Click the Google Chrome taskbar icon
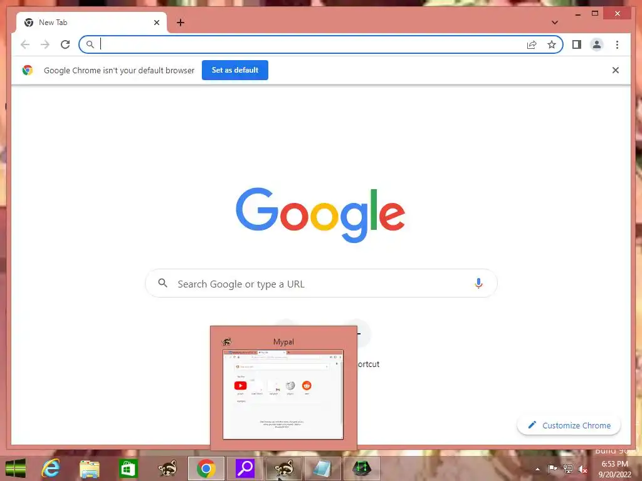Viewport: 642px width, 481px height. pos(206,468)
